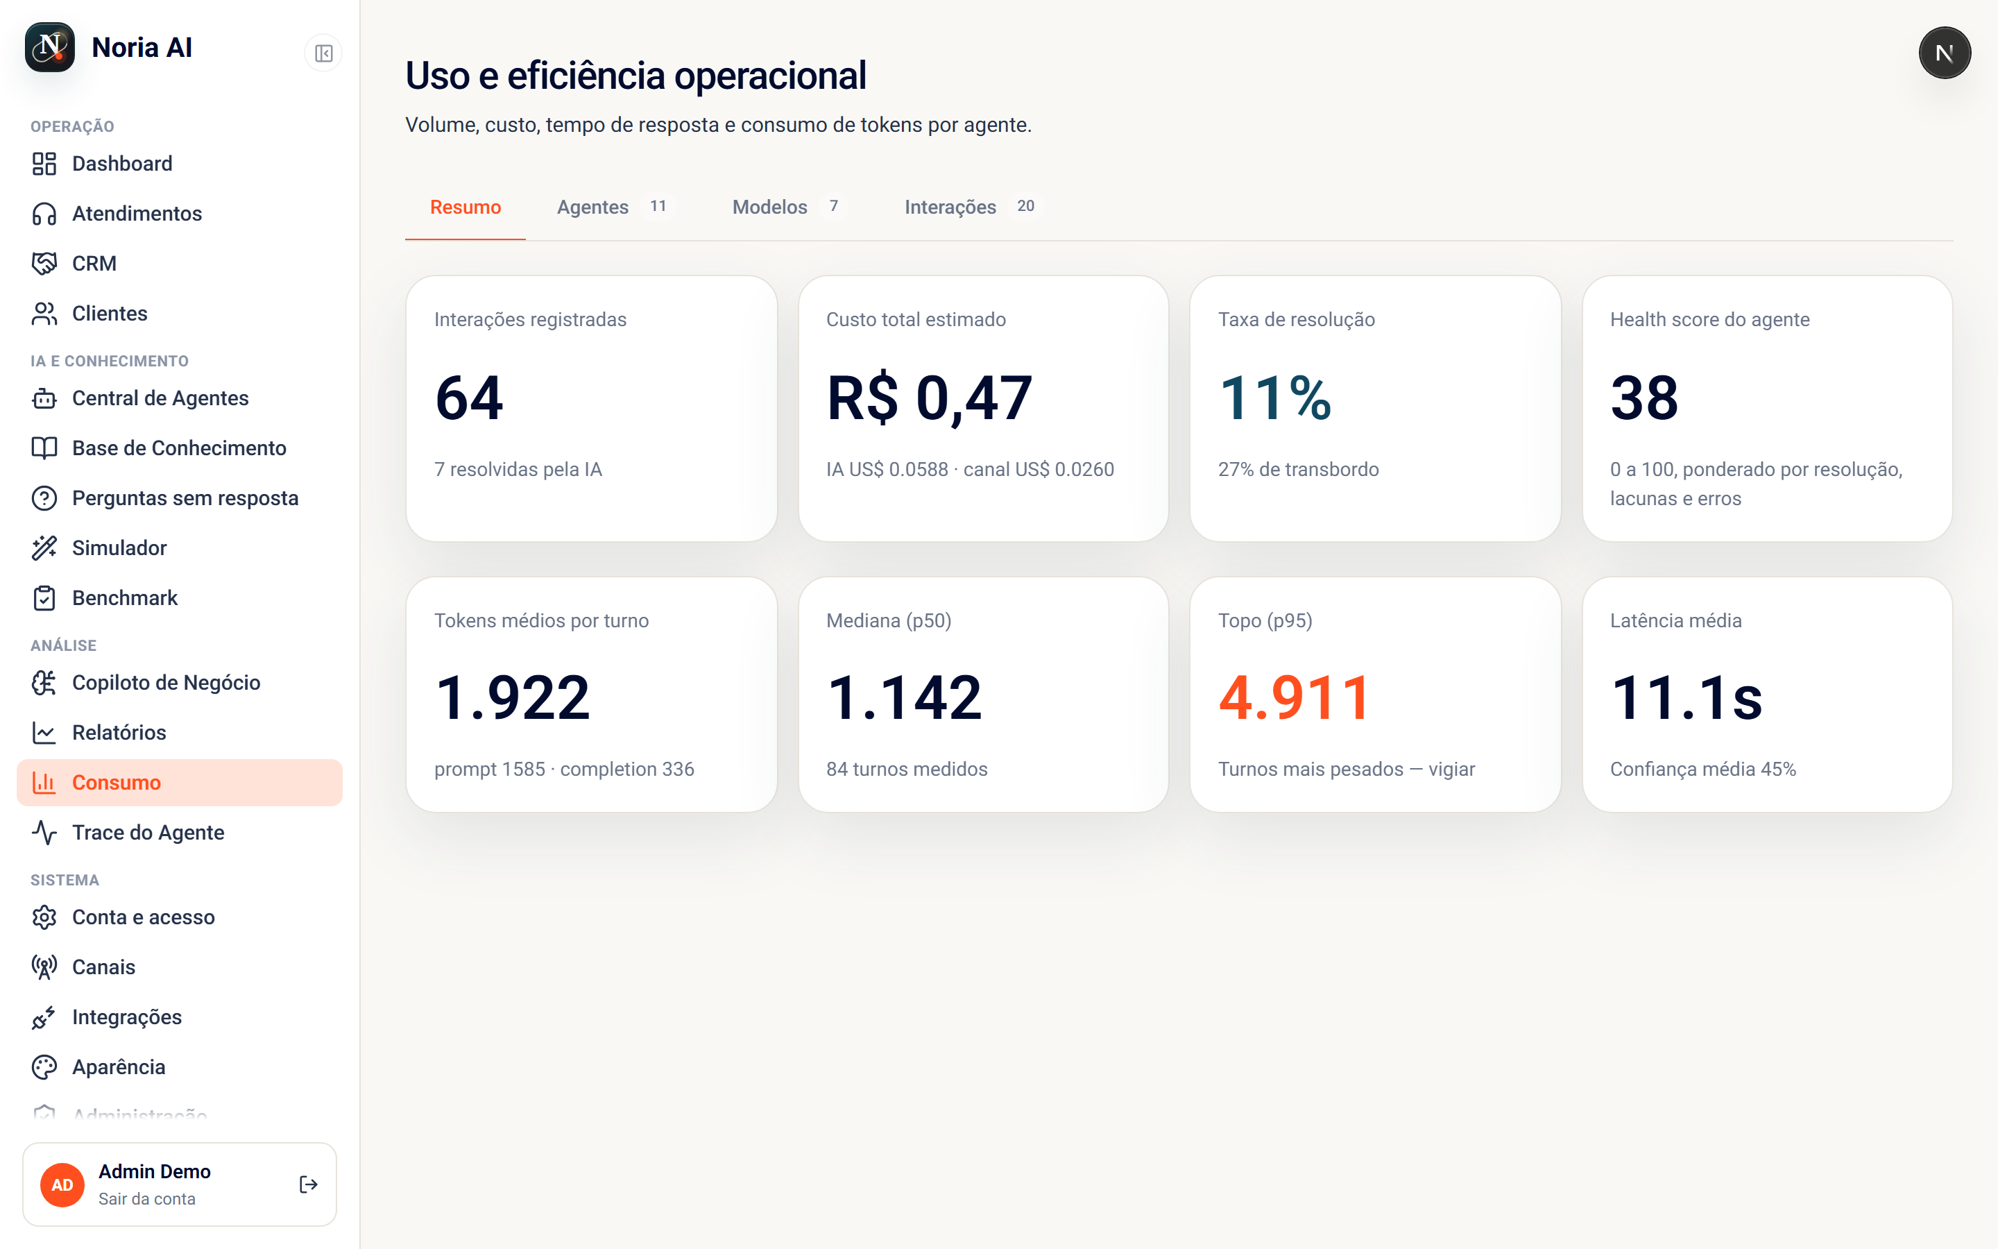Click the Simulador magic wand icon
This screenshot has height=1249, width=1998.
[44, 547]
